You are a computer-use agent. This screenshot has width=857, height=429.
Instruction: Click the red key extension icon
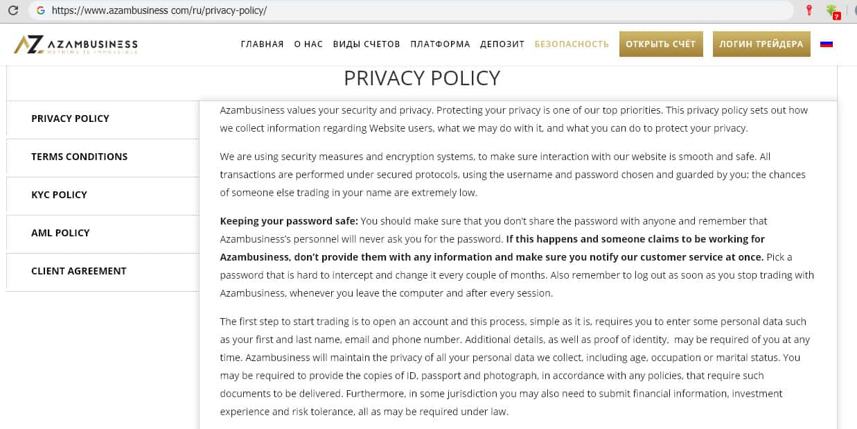(x=809, y=10)
